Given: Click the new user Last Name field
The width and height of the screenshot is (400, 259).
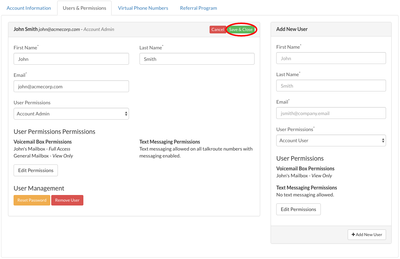Looking at the screenshot, I should pyautogui.click(x=331, y=86).
